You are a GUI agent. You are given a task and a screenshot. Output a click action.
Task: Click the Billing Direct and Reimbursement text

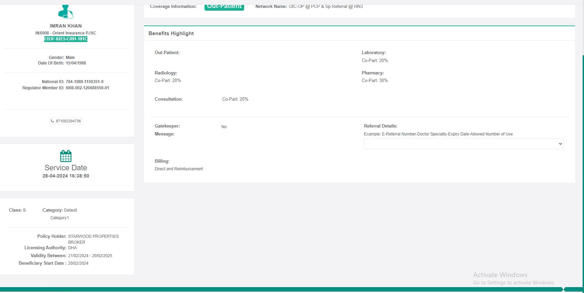click(x=179, y=169)
